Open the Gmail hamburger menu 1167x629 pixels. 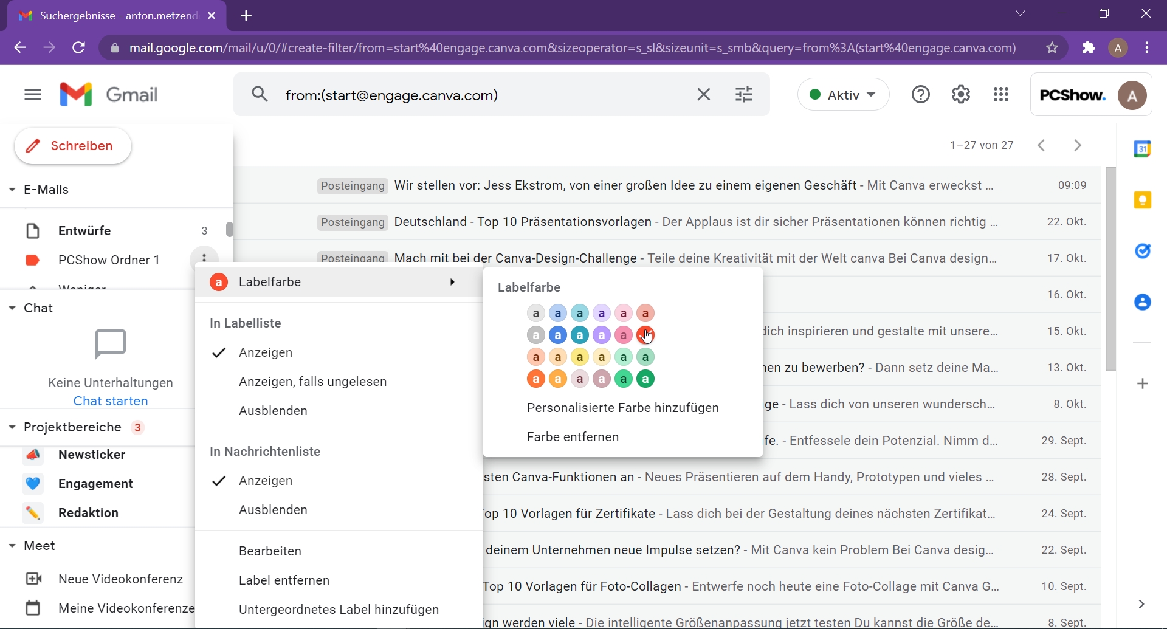tap(33, 95)
